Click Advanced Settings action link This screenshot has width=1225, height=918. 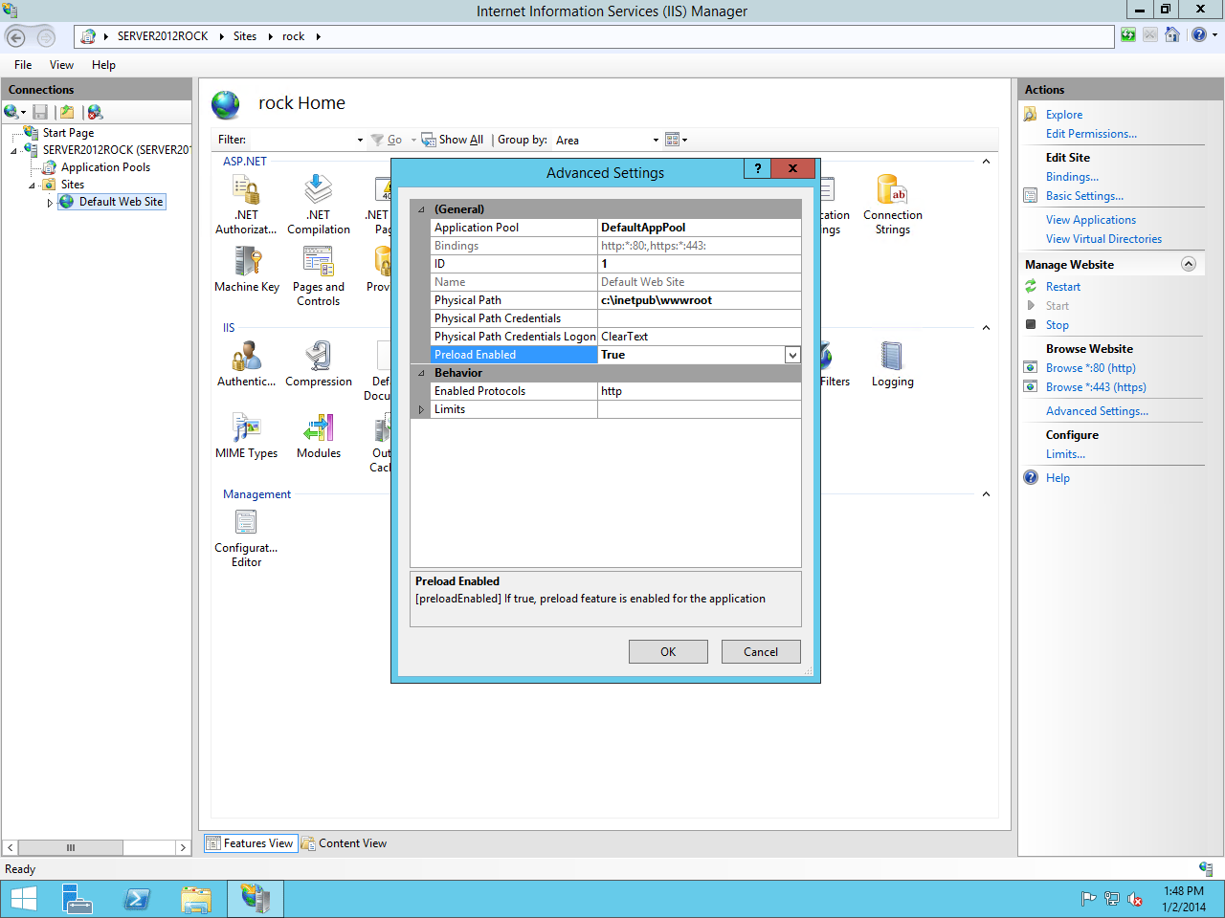pos(1097,411)
